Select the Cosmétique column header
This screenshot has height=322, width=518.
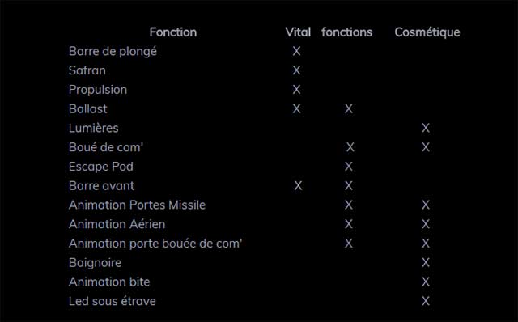tap(427, 32)
